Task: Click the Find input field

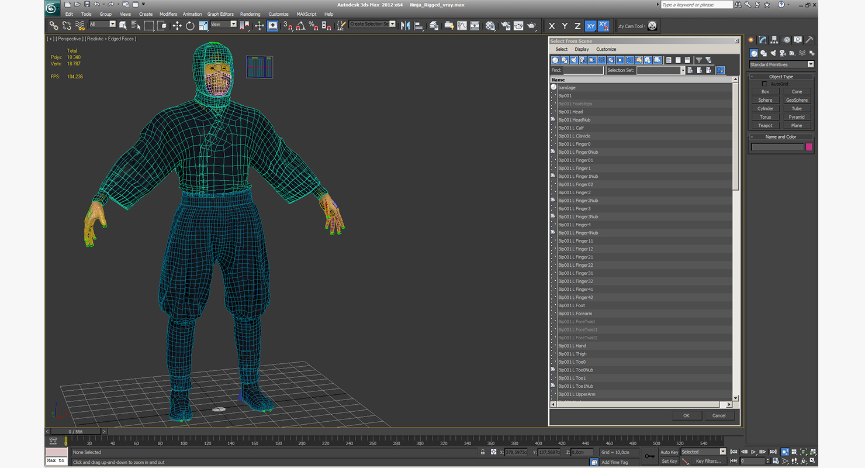Action: pos(583,70)
